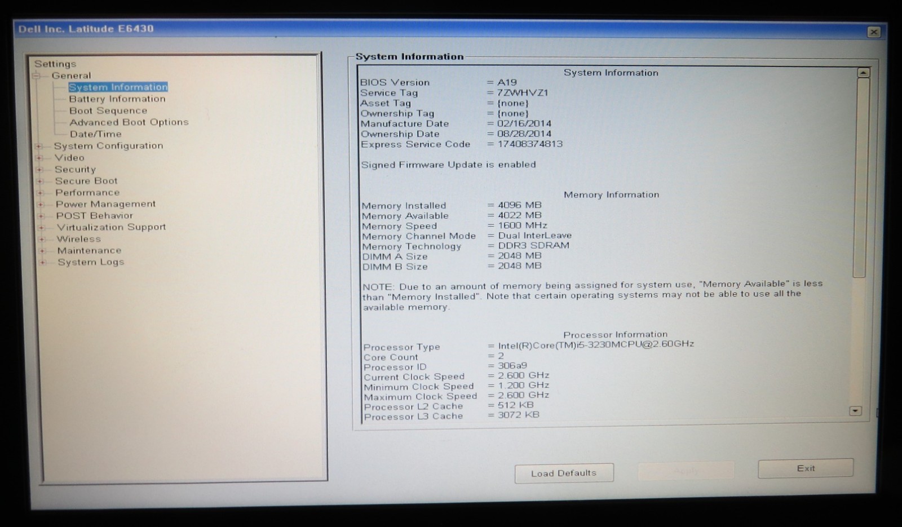Expand the Video settings node

click(39, 158)
